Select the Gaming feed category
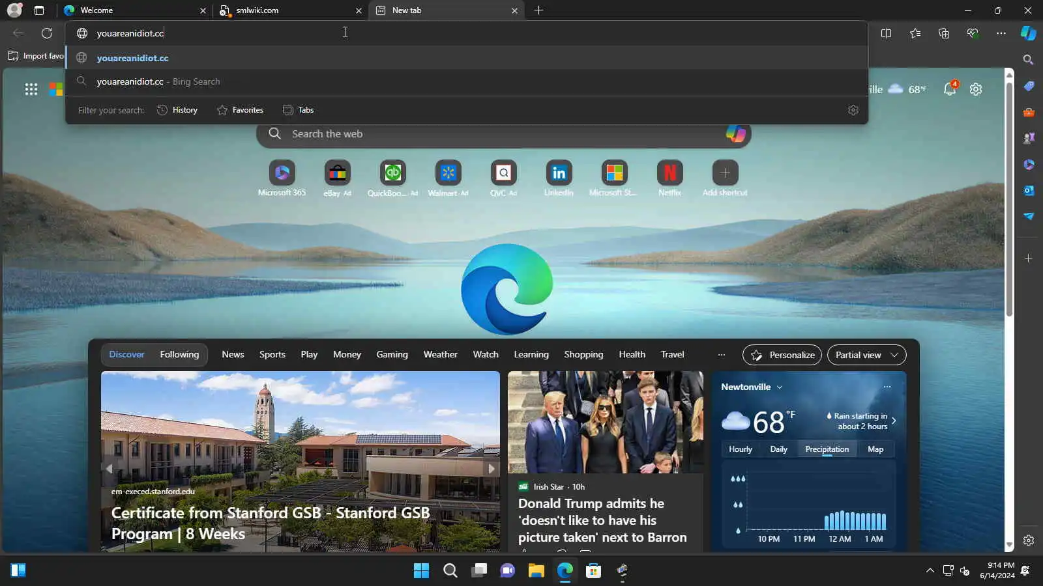Image resolution: width=1043 pixels, height=586 pixels. 392,355
